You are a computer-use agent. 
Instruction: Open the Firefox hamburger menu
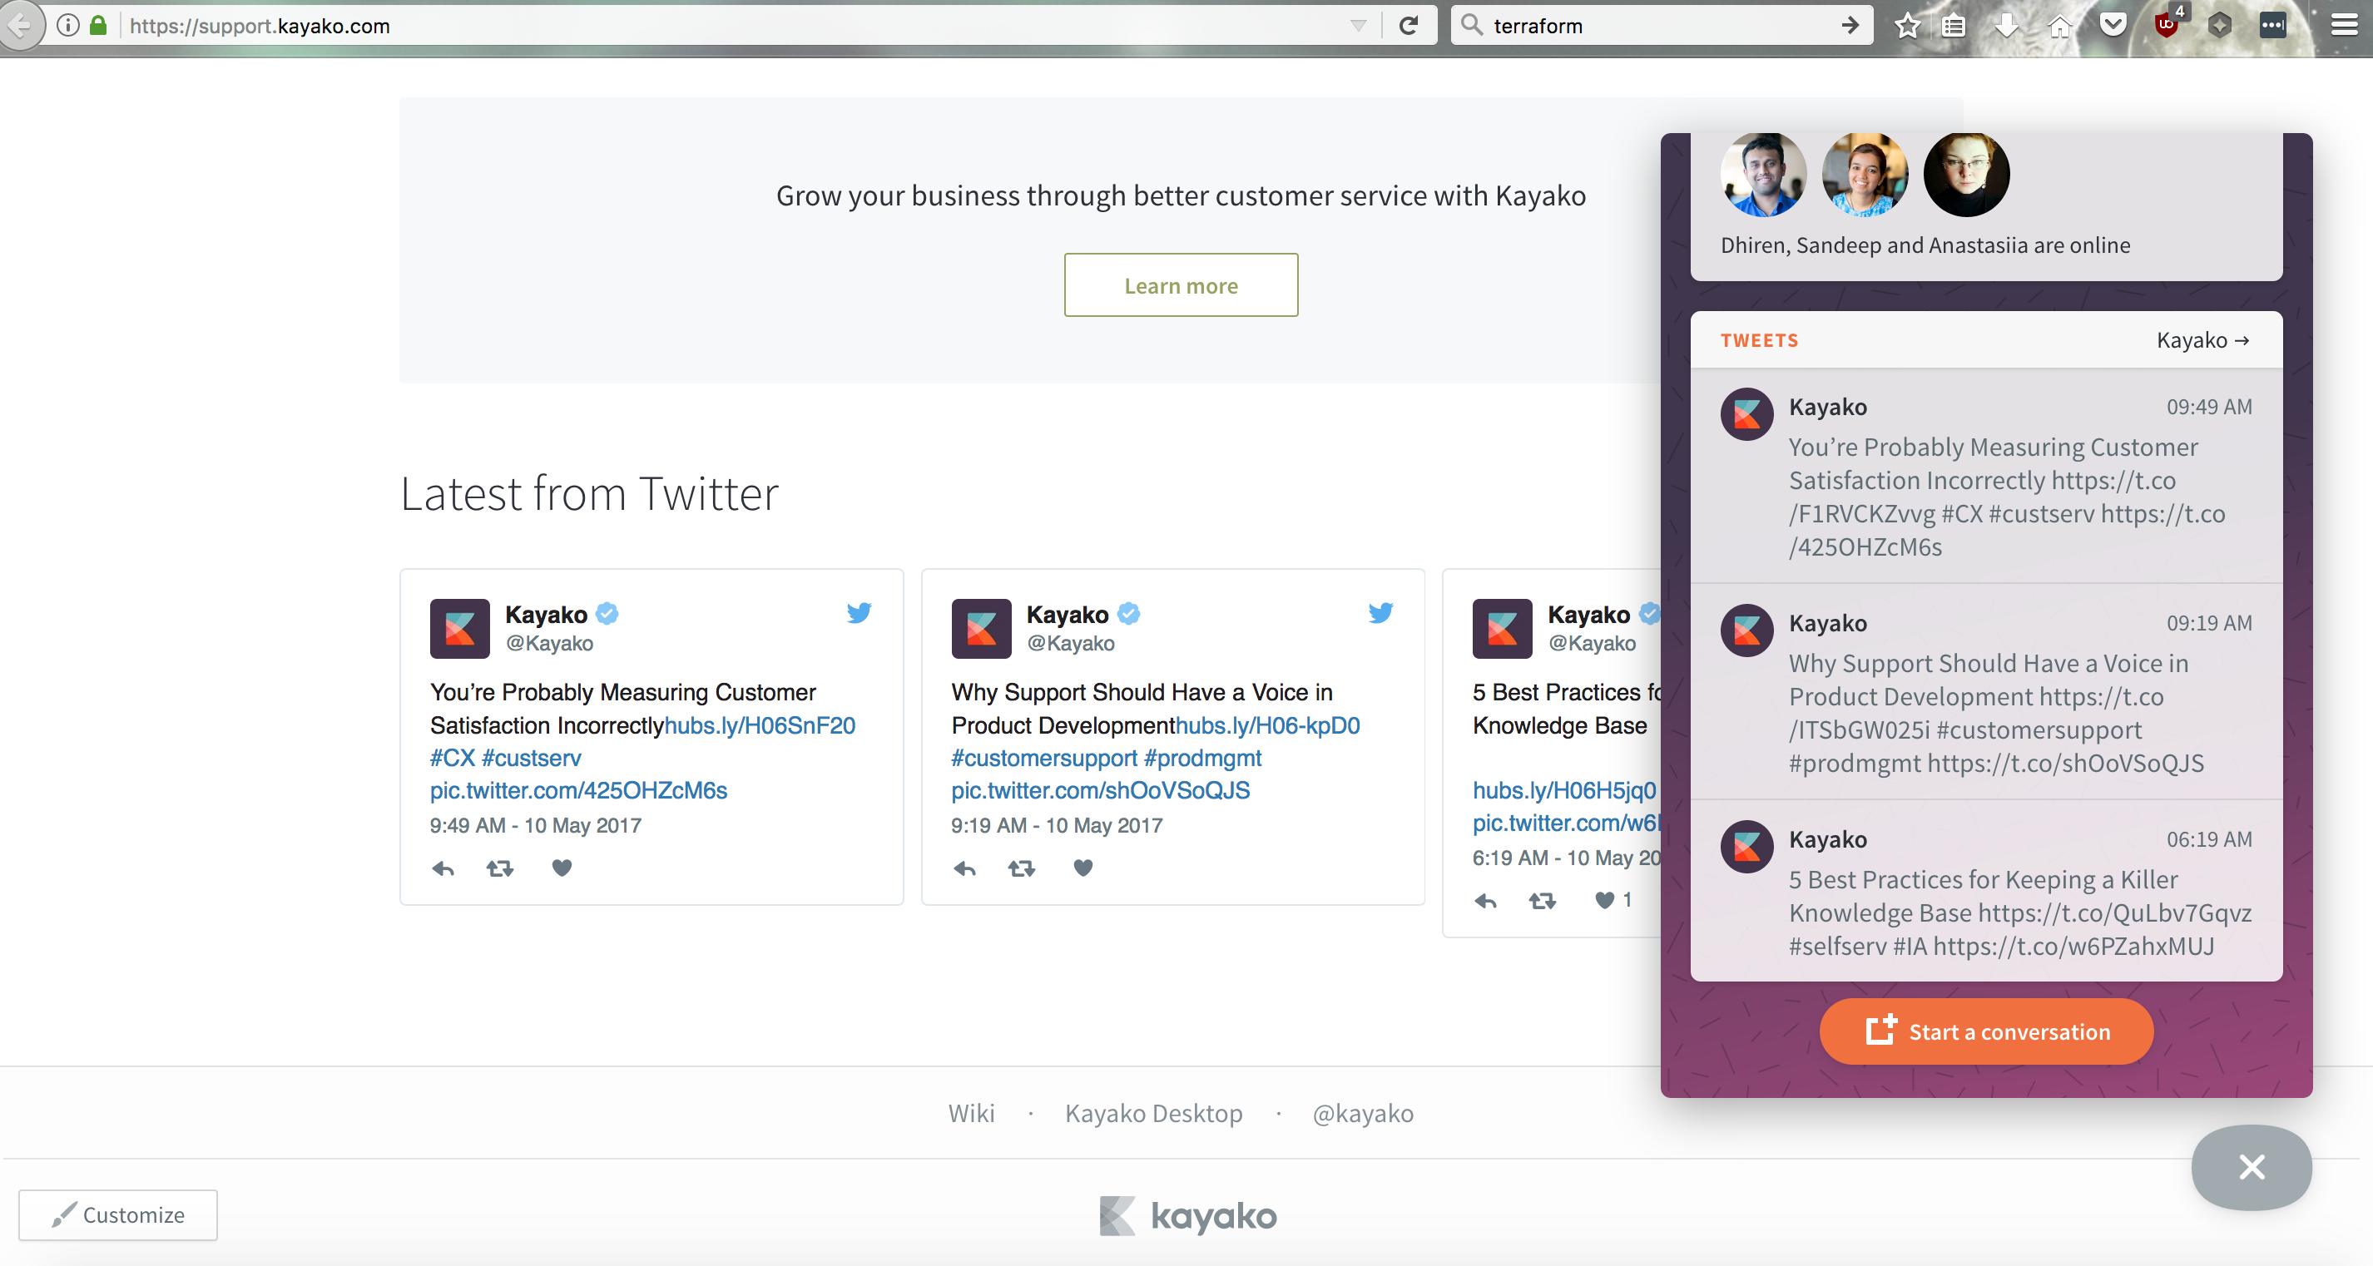(x=2344, y=26)
